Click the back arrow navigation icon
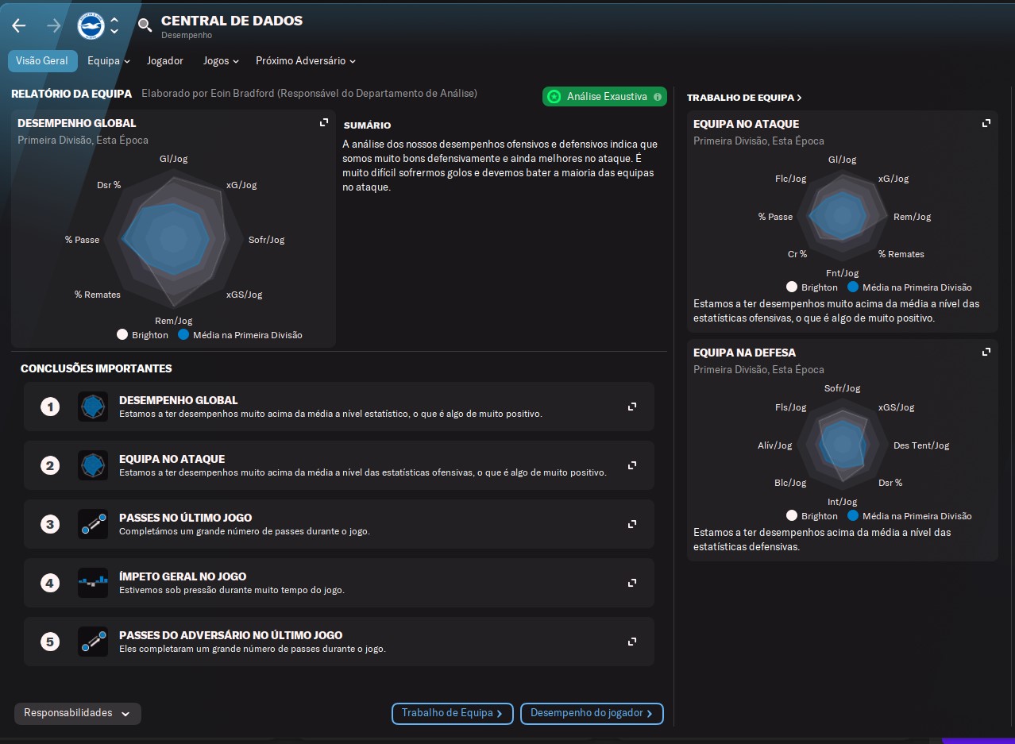The width and height of the screenshot is (1015, 744). pos(19,25)
